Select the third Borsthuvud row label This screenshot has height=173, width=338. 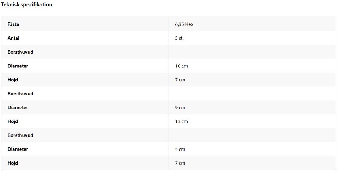coord(20,135)
